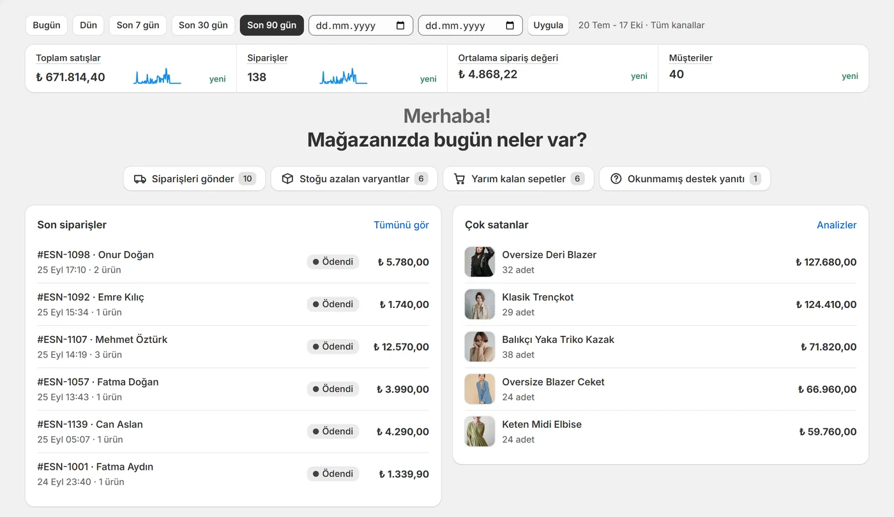Select the Son 7 gün date range
The image size is (894, 517).
138,25
